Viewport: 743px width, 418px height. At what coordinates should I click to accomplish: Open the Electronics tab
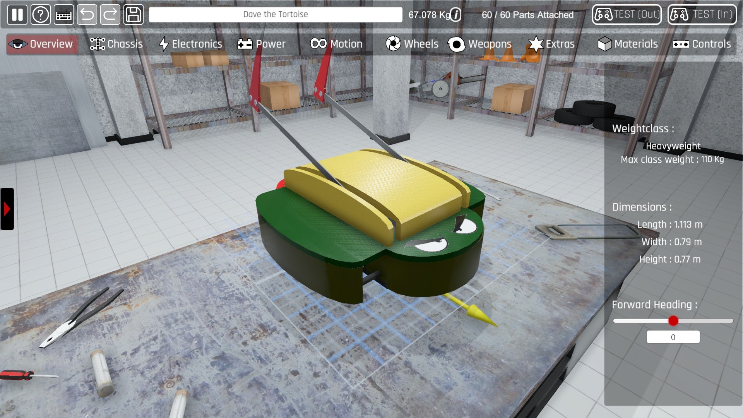pyautogui.click(x=191, y=44)
